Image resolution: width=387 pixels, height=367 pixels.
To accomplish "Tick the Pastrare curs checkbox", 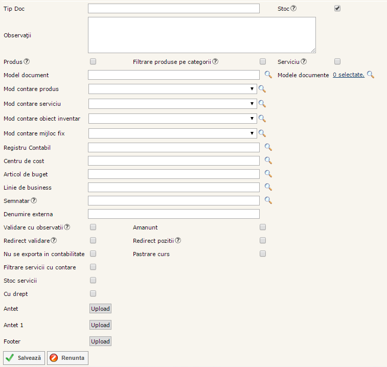I will [x=263, y=254].
